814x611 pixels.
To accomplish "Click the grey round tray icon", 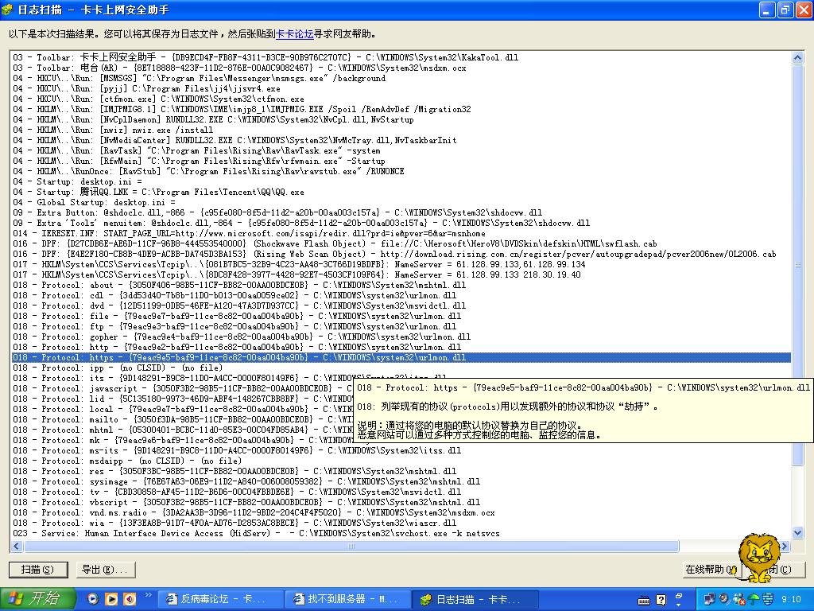I will 723,599.
